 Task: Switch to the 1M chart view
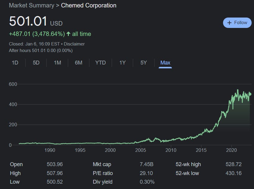click(57, 63)
